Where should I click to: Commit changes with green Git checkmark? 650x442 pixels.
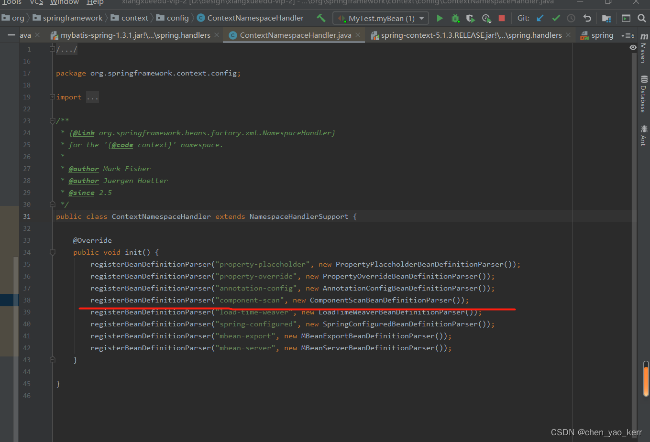pos(556,18)
